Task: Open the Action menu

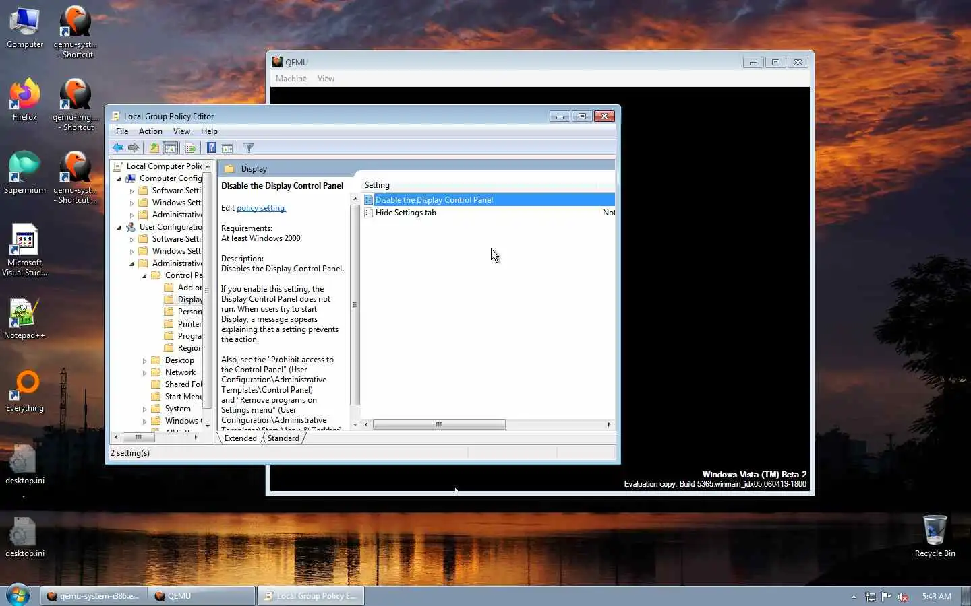Action: pyautogui.click(x=150, y=131)
